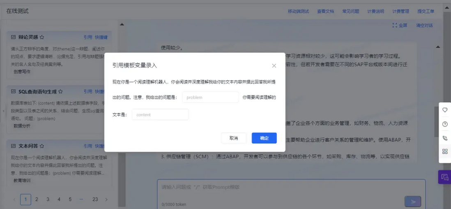
Task: Go to page 2 of templates
Action: 37,200
